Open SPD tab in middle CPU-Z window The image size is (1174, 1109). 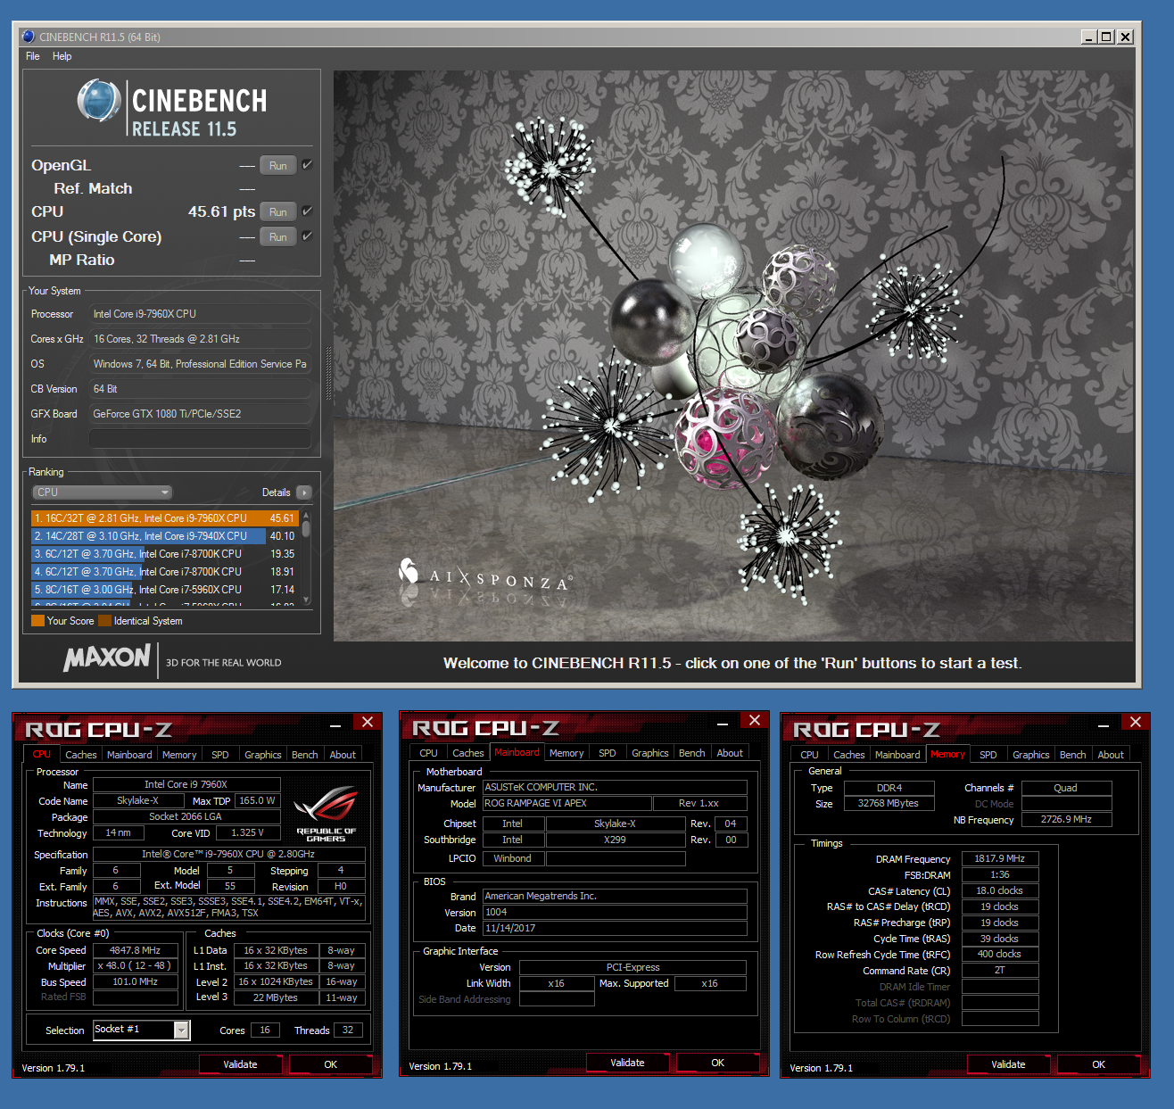[x=608, y=753]
